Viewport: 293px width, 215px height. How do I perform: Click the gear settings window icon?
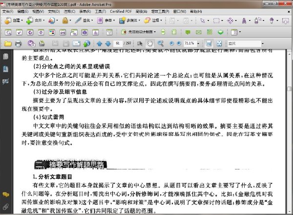point(41,32)
